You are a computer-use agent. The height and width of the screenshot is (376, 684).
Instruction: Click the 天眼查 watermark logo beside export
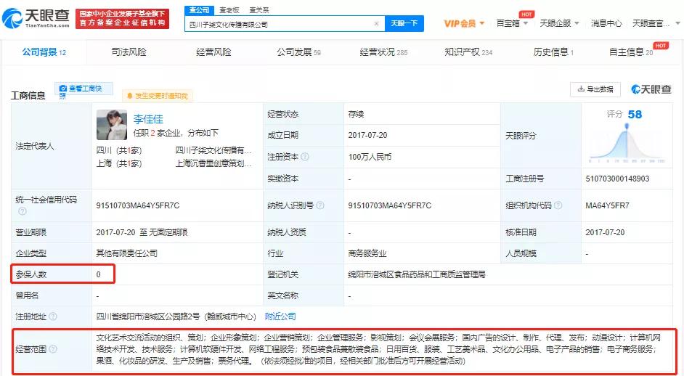tap(651, 89)
